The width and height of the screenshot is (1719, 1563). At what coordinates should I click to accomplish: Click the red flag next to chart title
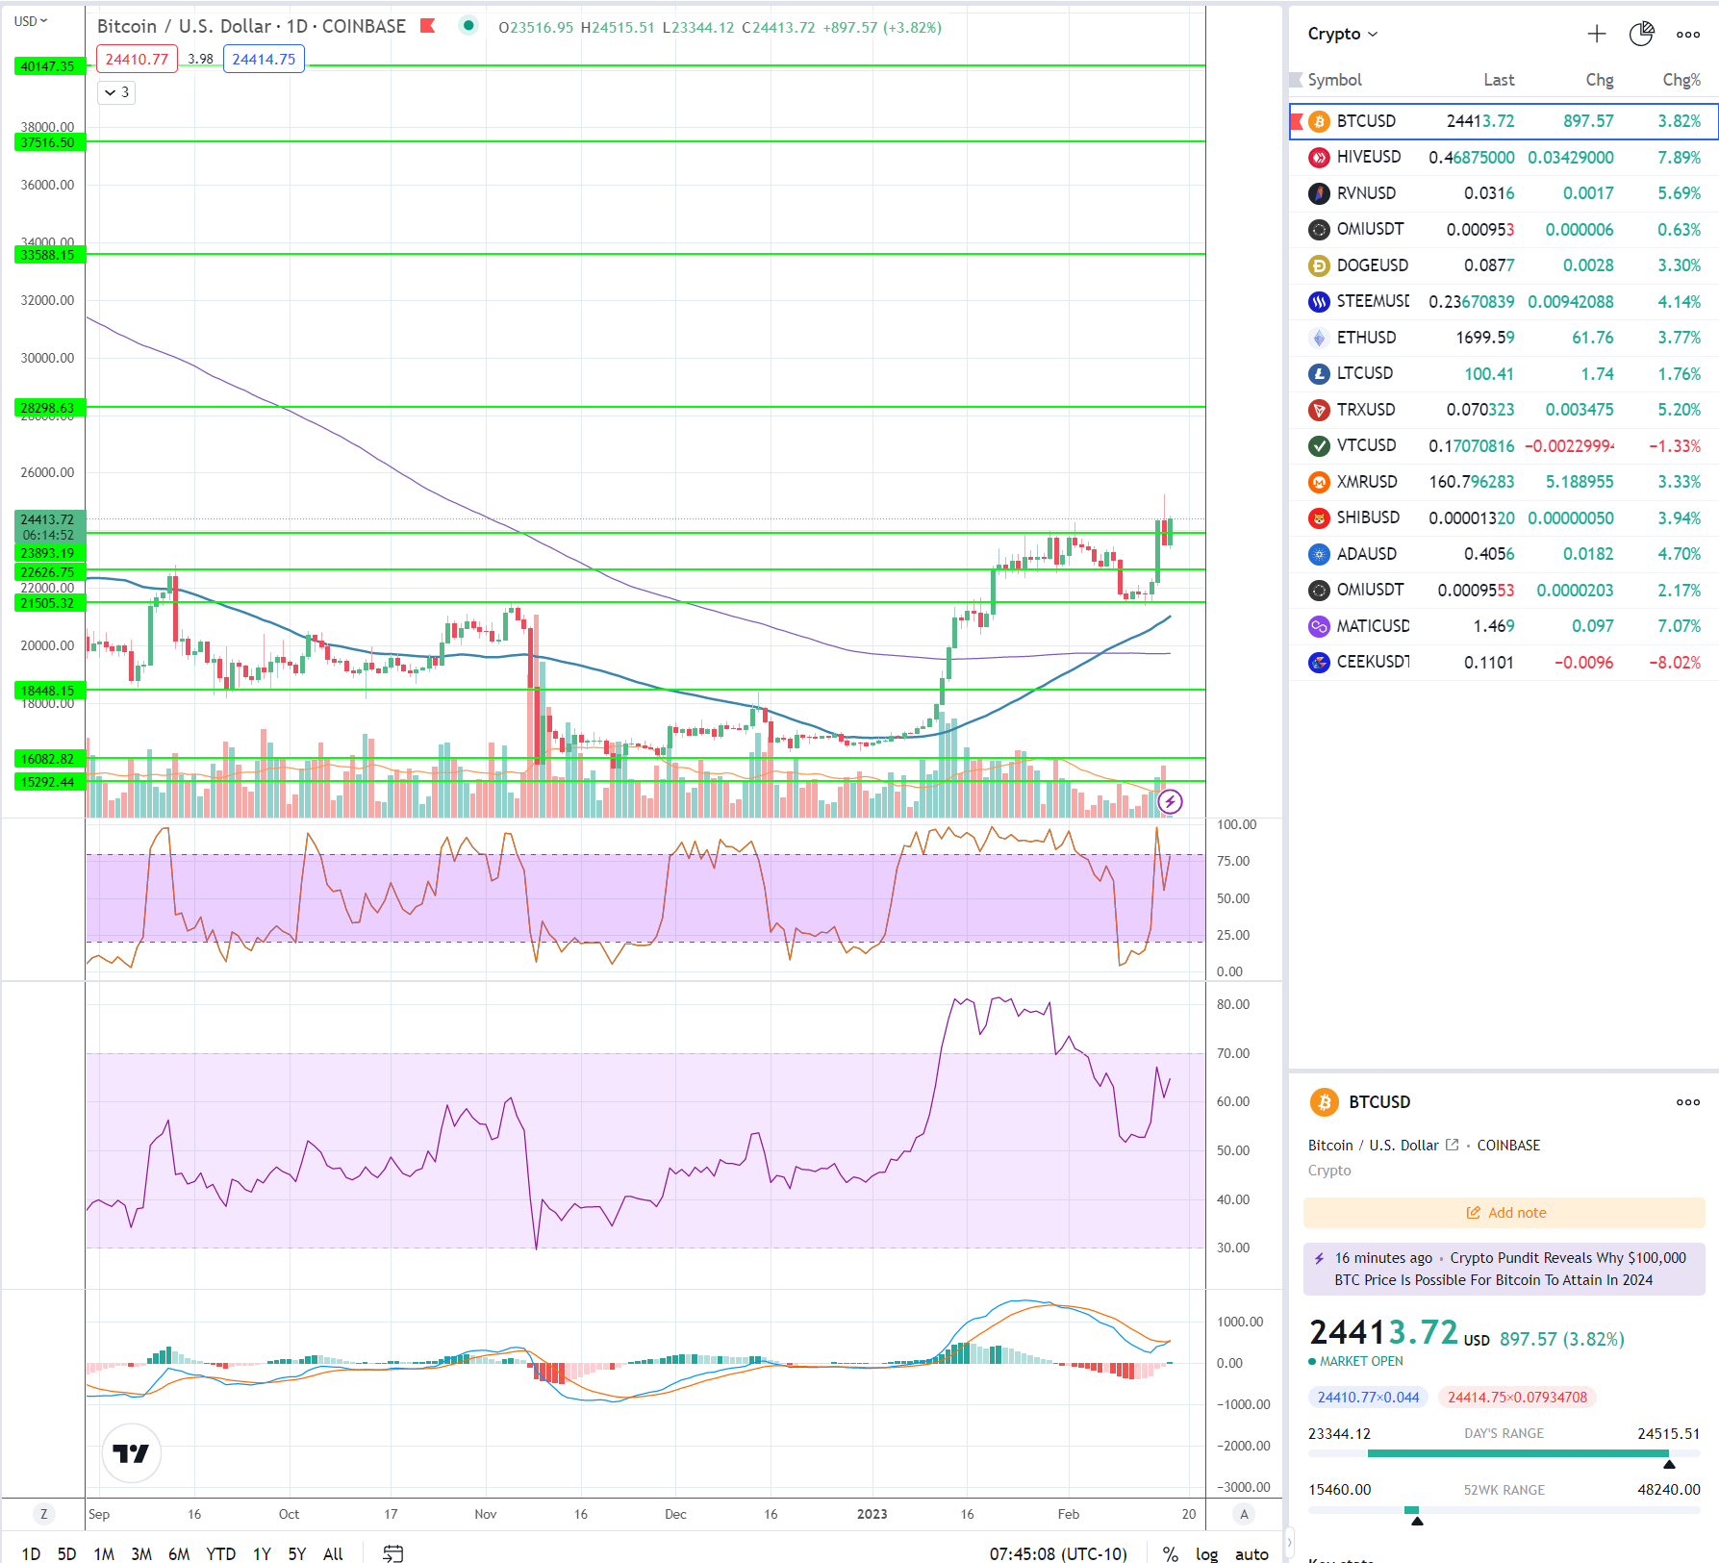(428, 26)
